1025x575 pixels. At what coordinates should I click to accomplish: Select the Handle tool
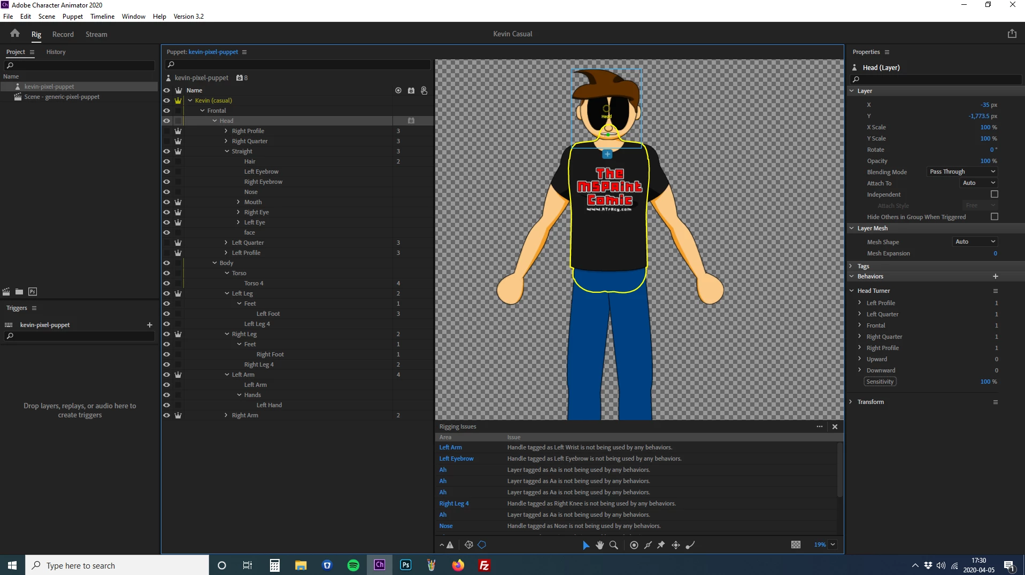pos(634,545)
